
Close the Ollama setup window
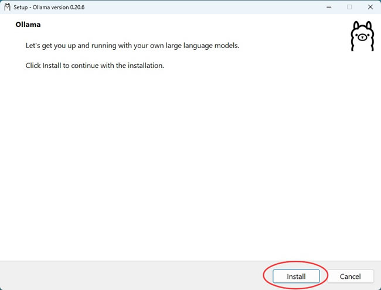point(370,7)
